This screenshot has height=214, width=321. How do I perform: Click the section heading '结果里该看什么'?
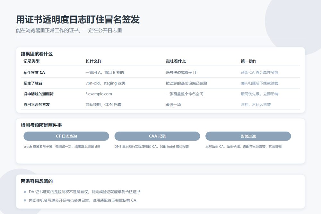click(x=37, y=54)
